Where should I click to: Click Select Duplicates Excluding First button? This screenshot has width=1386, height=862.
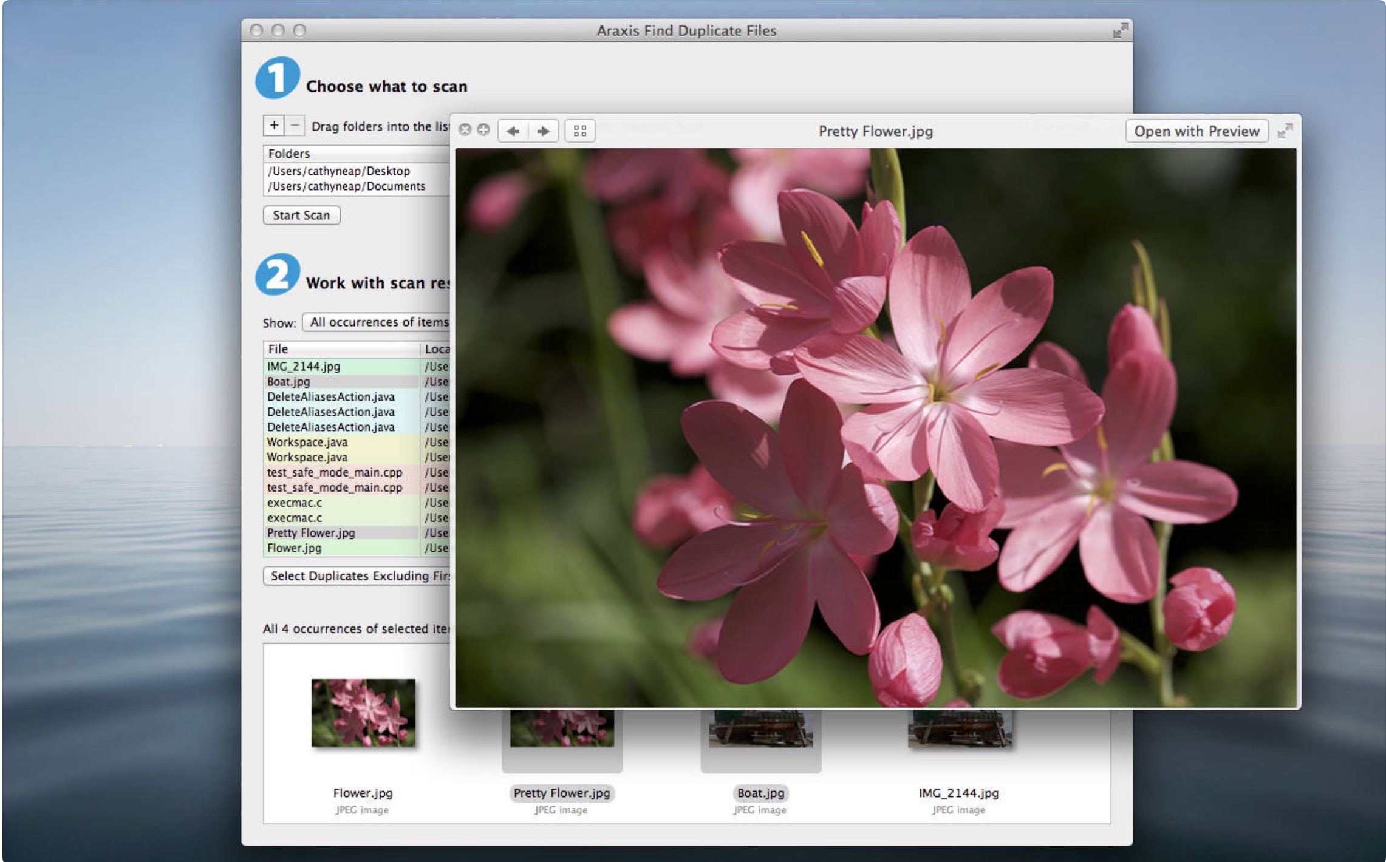[358, 575]
